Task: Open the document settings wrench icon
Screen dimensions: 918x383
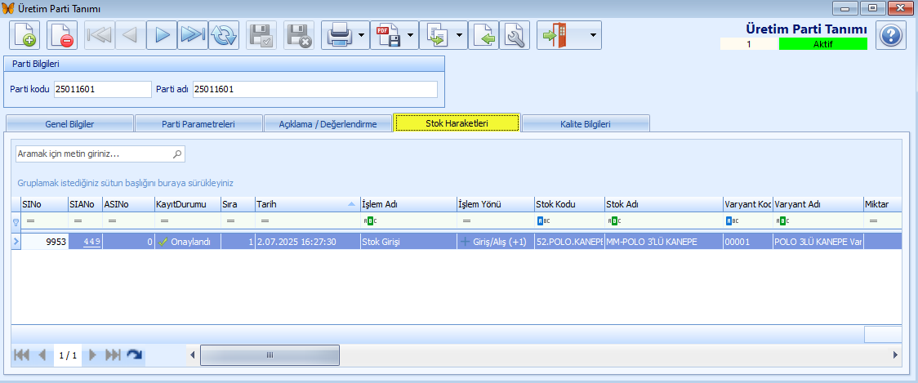Action: pyautogui.click(x=514, y=35)
